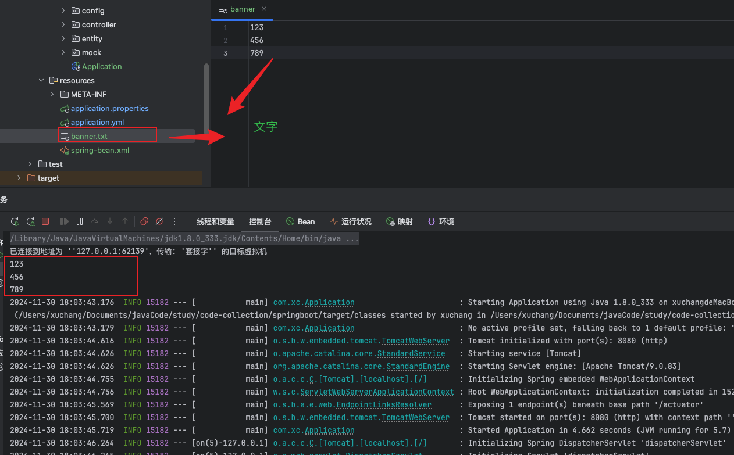Click the ServletWebServerApplicationContext link
The image size is (734, 455).
(x=377, y=392)
